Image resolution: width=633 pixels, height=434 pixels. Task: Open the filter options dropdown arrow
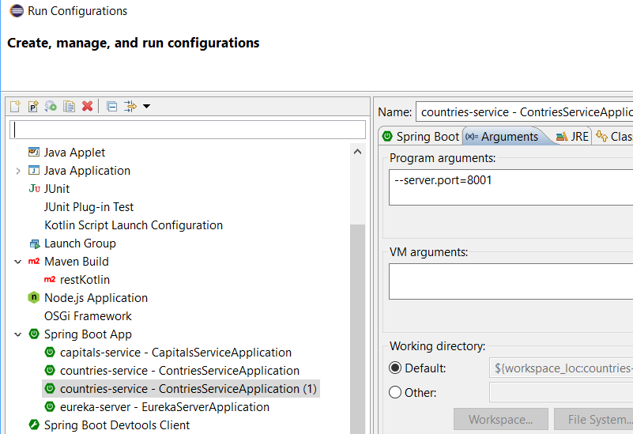tap(146, 106)
